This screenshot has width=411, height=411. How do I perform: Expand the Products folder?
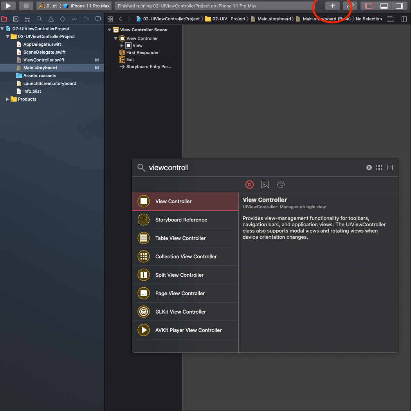pos(7,99)
